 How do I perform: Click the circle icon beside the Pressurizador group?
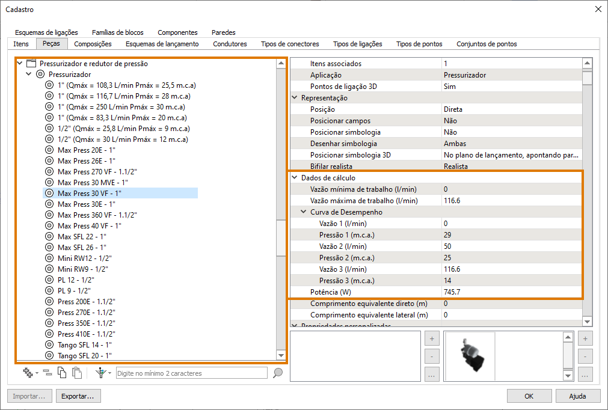(40, 74)
